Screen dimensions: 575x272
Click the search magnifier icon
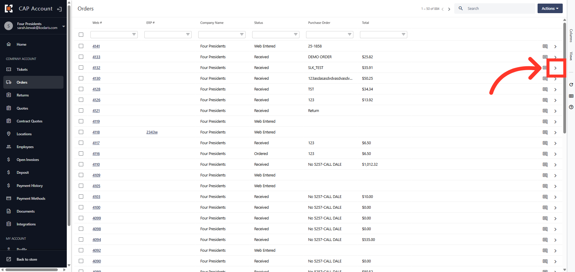pyautogui.click(x=461, y=8)
